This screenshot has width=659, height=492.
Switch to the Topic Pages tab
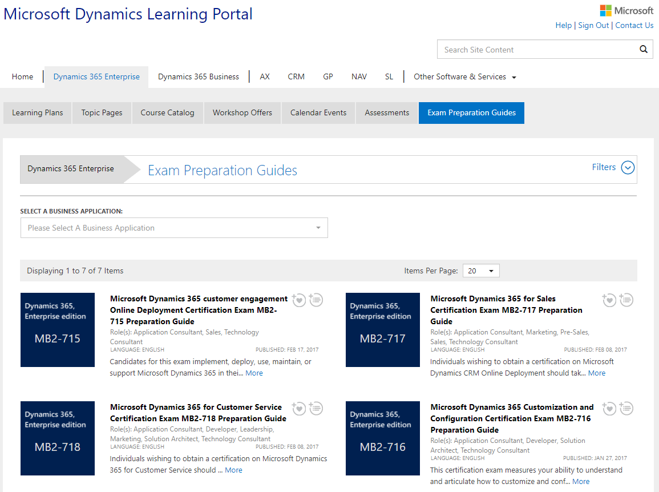(x=102, y=112)
